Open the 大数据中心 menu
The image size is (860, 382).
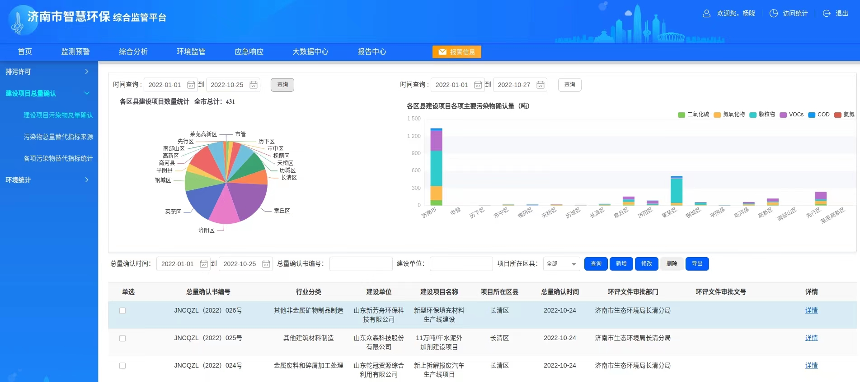point(310,52)
